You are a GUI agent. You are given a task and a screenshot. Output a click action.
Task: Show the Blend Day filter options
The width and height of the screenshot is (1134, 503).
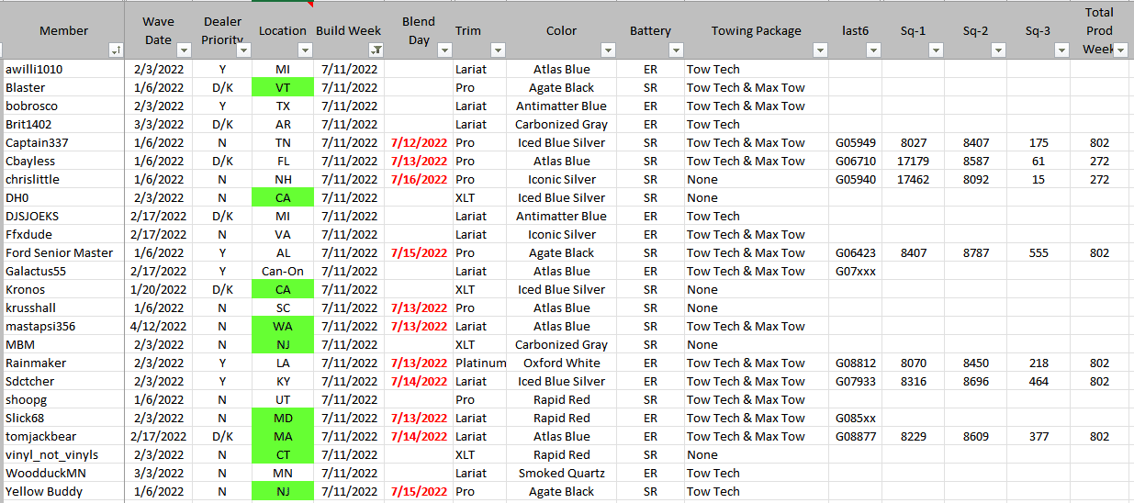[x=441, y=50]
